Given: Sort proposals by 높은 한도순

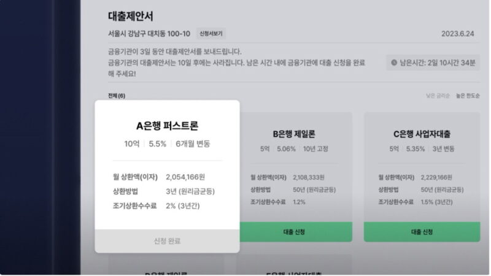Looking at the screenshot, I should tap(468, 96).
